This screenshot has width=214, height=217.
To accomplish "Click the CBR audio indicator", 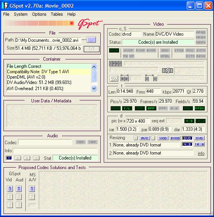I will click(81, 142).
